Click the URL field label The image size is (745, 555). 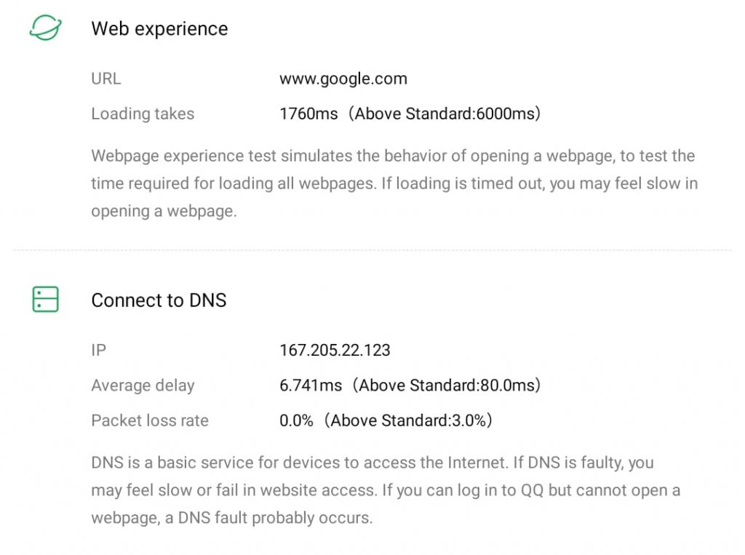106,79
